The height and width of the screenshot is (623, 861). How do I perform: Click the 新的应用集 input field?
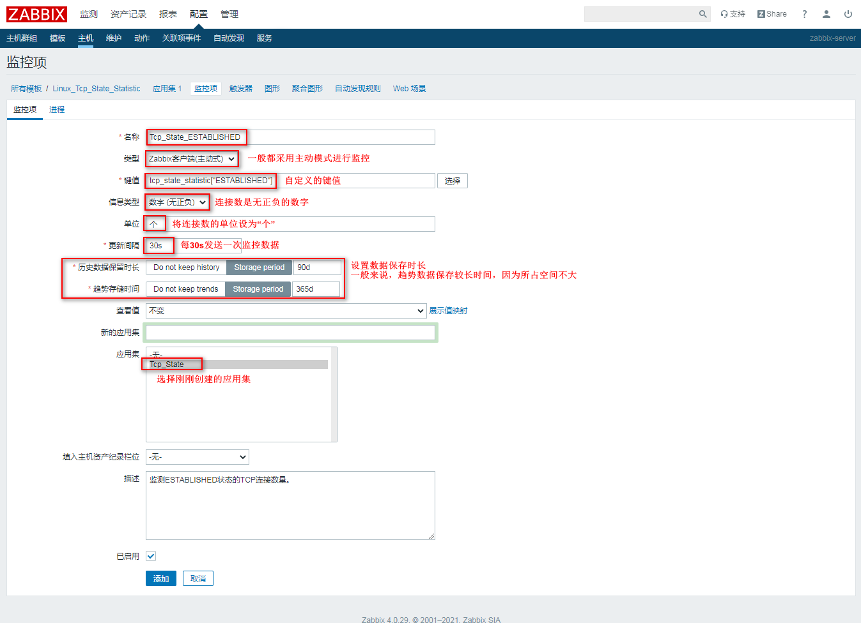point(290,333)
